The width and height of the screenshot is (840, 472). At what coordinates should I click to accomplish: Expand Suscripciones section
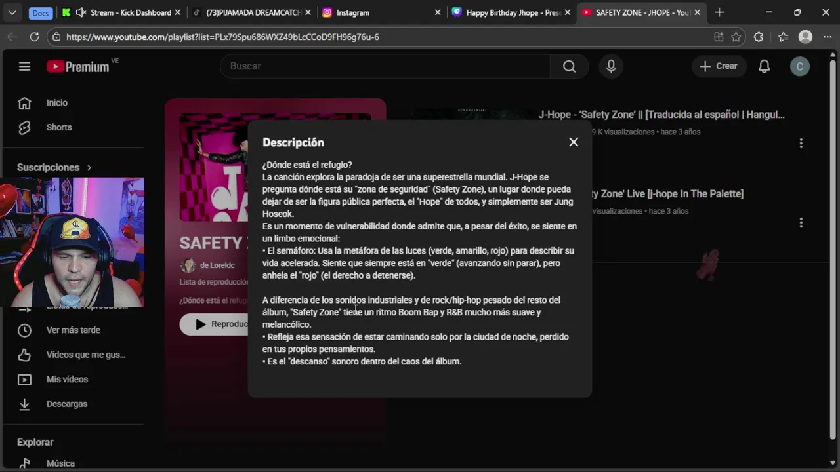pos(54,167)
